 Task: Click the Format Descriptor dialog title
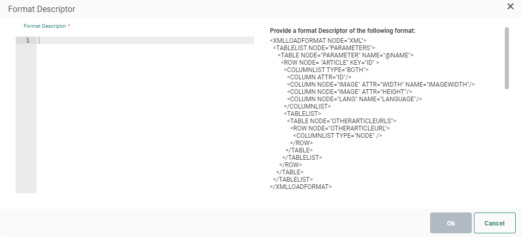(x=42, y=9)
